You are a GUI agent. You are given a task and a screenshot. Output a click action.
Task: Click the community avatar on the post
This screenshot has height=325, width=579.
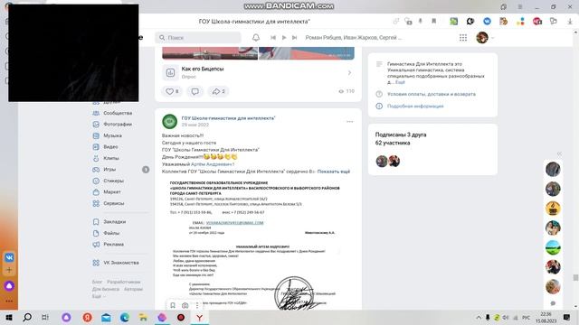(x=169, y=122)
